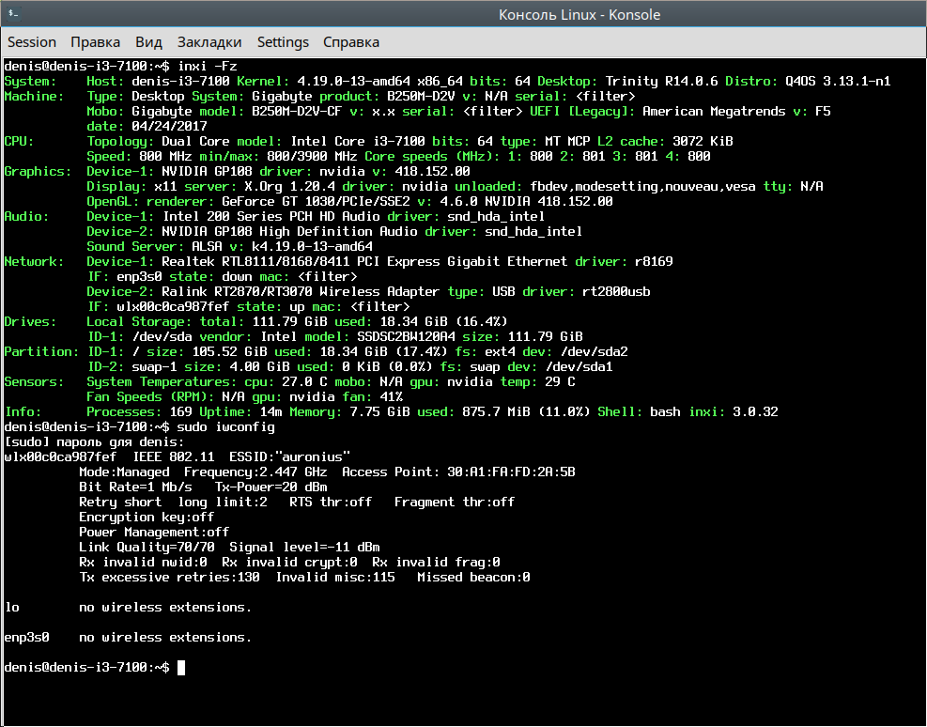Click the window title 'Консоль Linux - Konsole'
This screenshot has height=727, width=927.
579,15
